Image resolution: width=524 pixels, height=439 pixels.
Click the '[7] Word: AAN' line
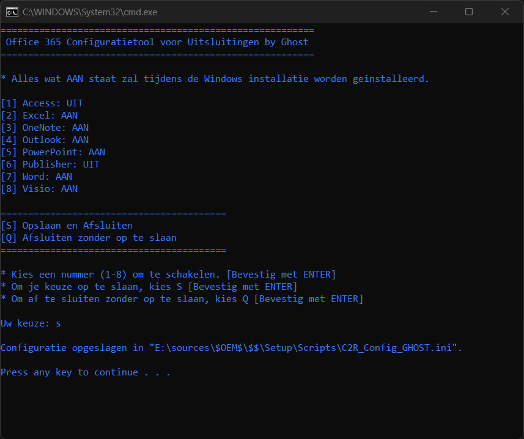tap(37, 177)
